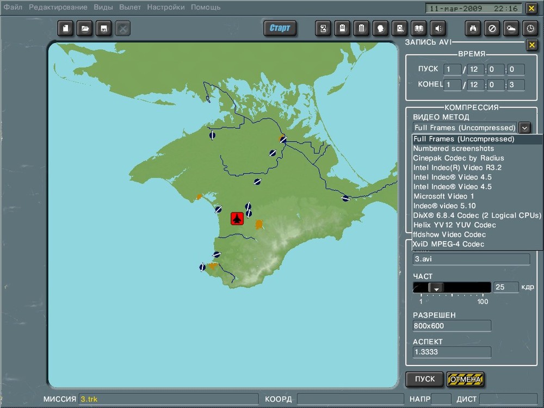This screenshot has width=544, height=408.
Task: Select Microsoft Video 1 codec option
Action: coord(443,196)
